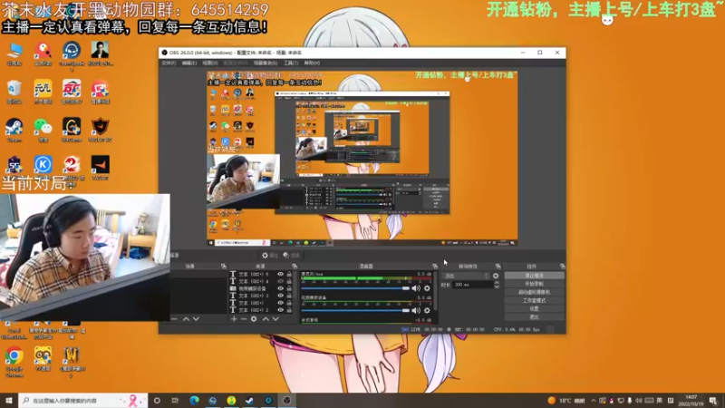Open the 淡出 transition type dropdown
The width and height of the screenshot is (725, 408).
466,276
